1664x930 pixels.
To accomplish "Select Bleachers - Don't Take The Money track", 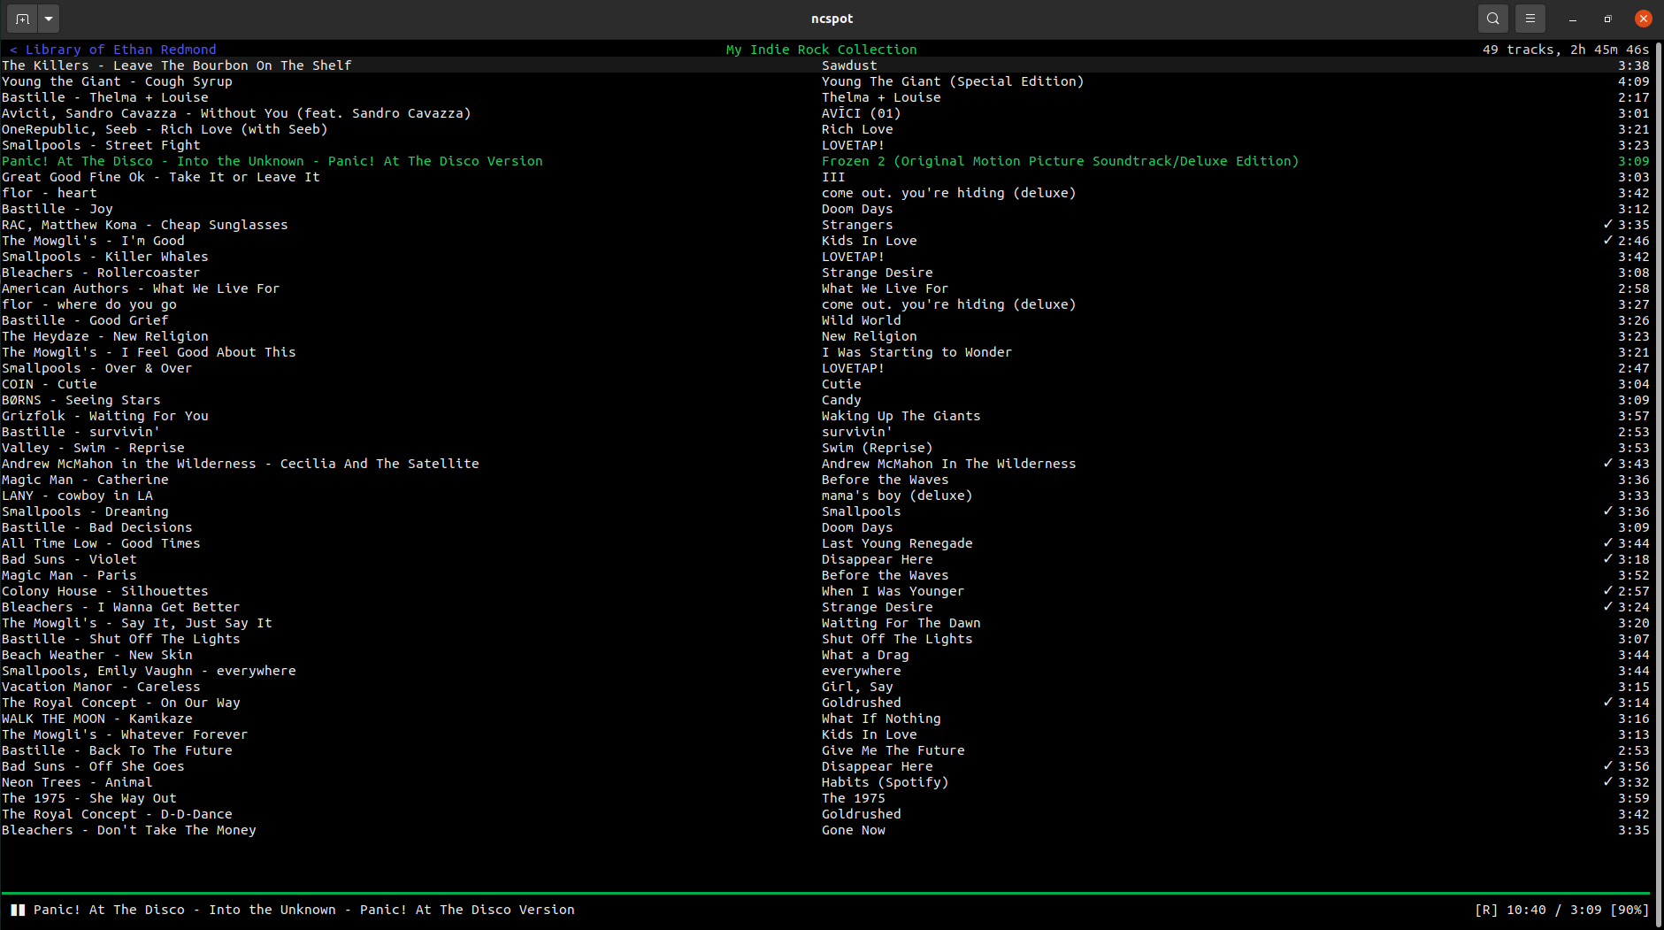I will click(825, 830).
